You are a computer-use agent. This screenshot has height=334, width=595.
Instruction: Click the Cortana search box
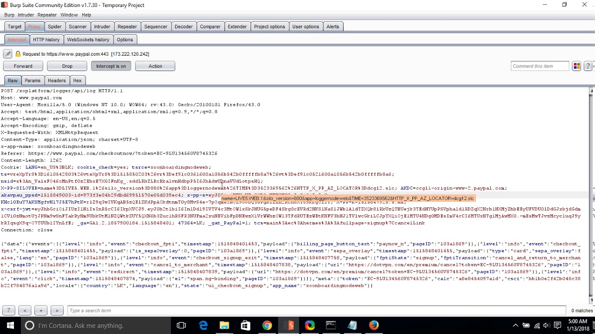point(96,325)
